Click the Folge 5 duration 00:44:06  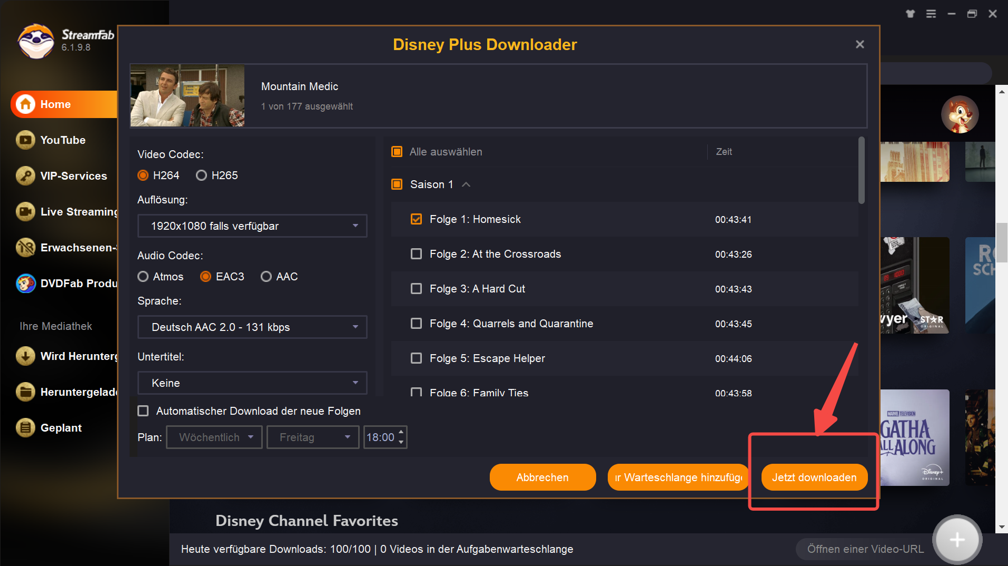pos(733,359)
